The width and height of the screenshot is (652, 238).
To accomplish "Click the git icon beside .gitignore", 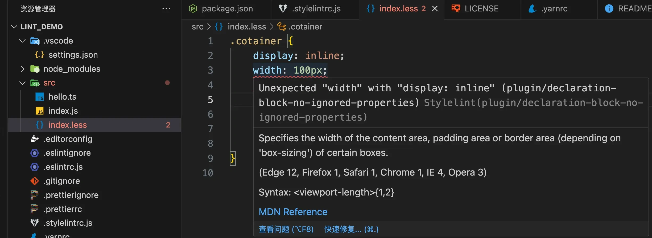I will pyautogui.click(x=35, y=181).
